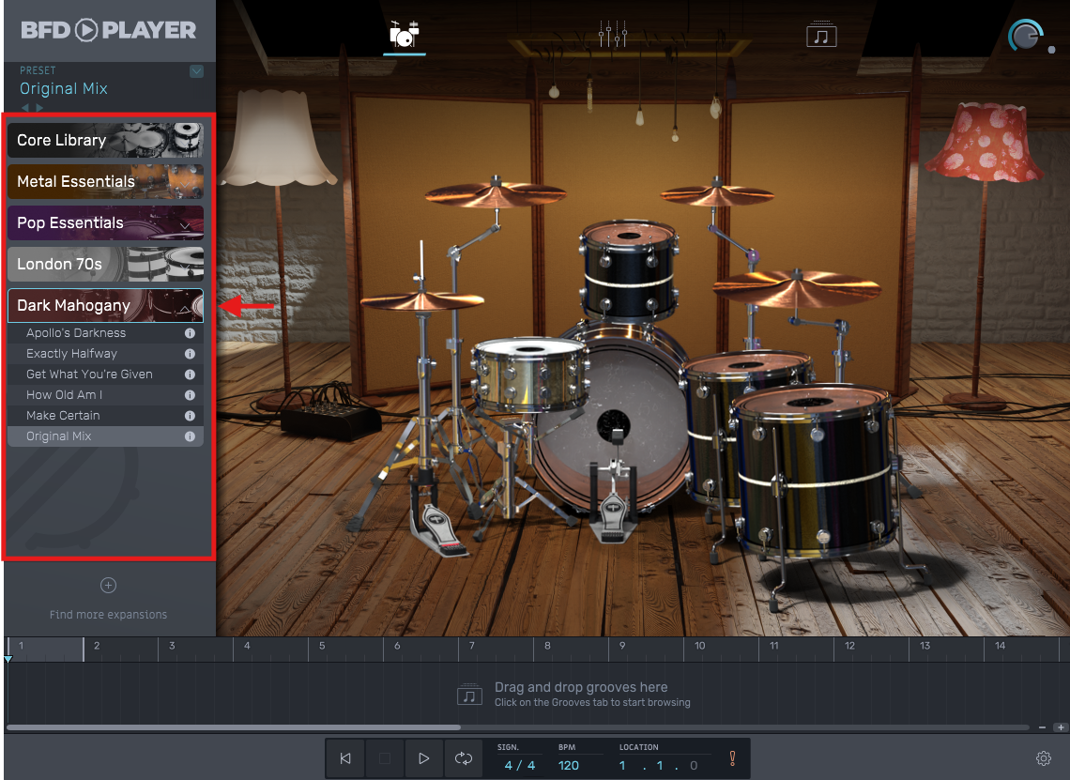This screenshot has height=780, width=1070.
Task: Click the snare drum in kit
Action: pos(530,375)
